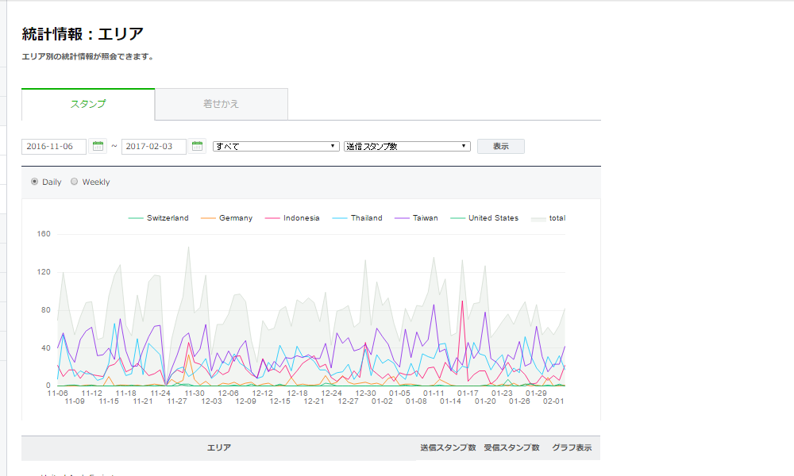Click the 12-30 x-axis date label
Image resolution: width=794 pixels, height=476 pixels.
(x=365, y=393)
